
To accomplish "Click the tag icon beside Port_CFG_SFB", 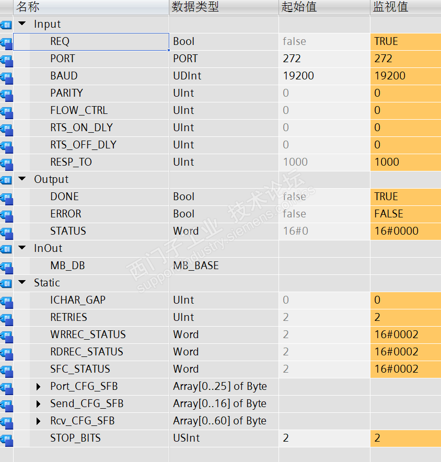I will 7,388.
